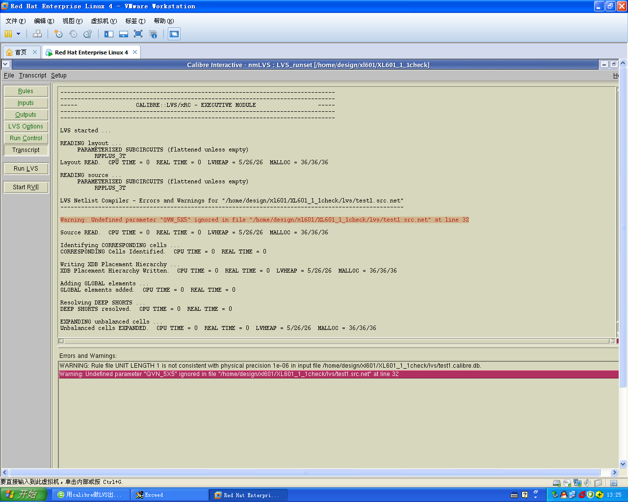
Task: Minimize the Calibre Interactive window
Action: (604, 64)
